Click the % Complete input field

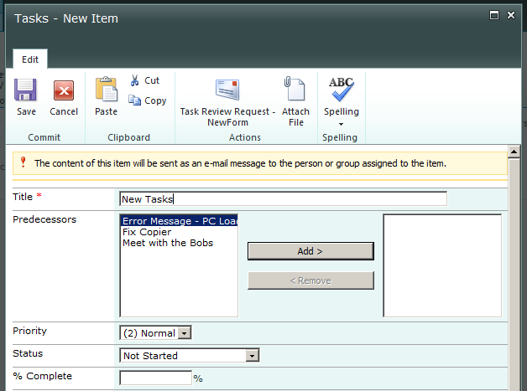156,378
